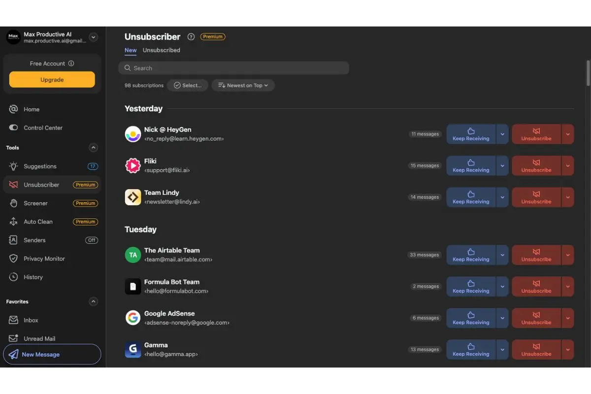Viewport: 591px width, 394px height.
Task: Click the Max Productive AI account avatar
Action: (x=13, y=37)
